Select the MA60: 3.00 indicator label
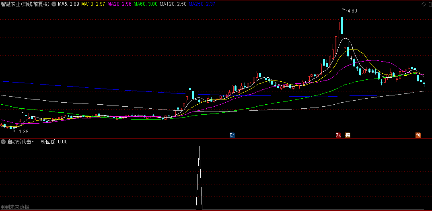The image size is (432, 211). pos(146,4)
